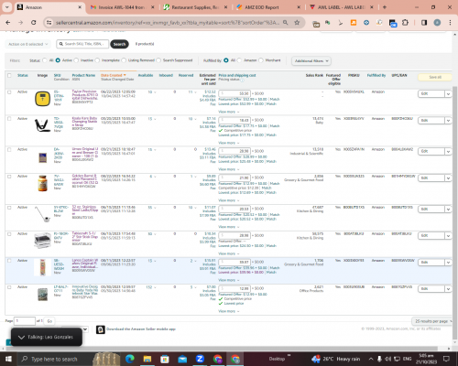Viewport: 458px width, 366px height.
Task: Tick the checkbox for the Koala Kare row
Action: coord(9,119)
